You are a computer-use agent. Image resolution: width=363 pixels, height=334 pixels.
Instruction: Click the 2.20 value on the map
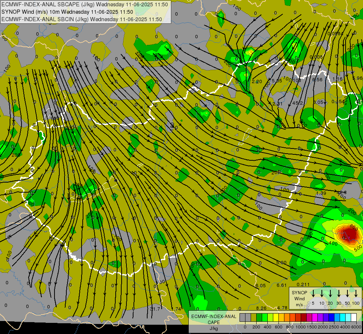coord(257,81)
